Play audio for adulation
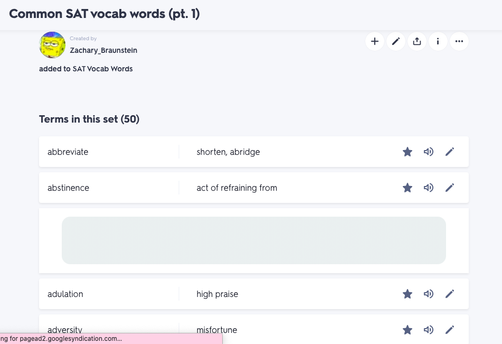This screenshot has width=502, height=344. (429, 294)
